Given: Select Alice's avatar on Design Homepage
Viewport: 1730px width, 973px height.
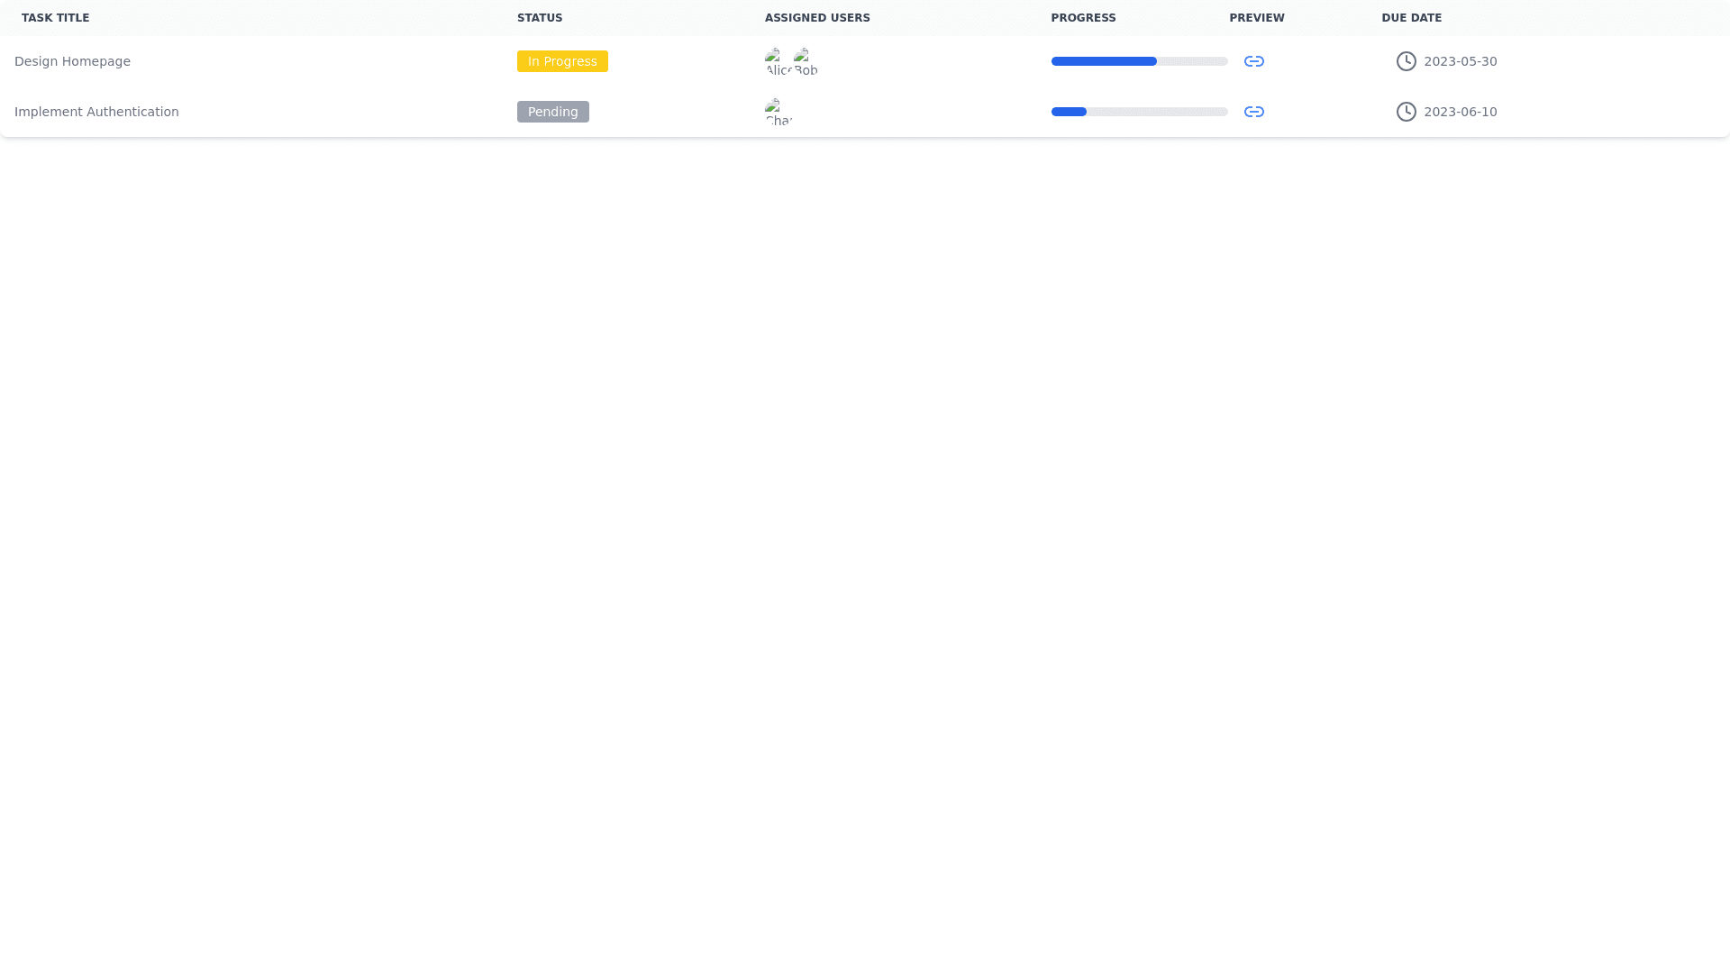Looking at the screenshot, I should [778, 61].
